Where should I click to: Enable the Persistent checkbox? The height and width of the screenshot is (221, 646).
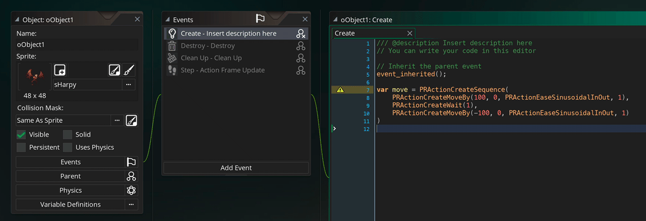[21, 147]
